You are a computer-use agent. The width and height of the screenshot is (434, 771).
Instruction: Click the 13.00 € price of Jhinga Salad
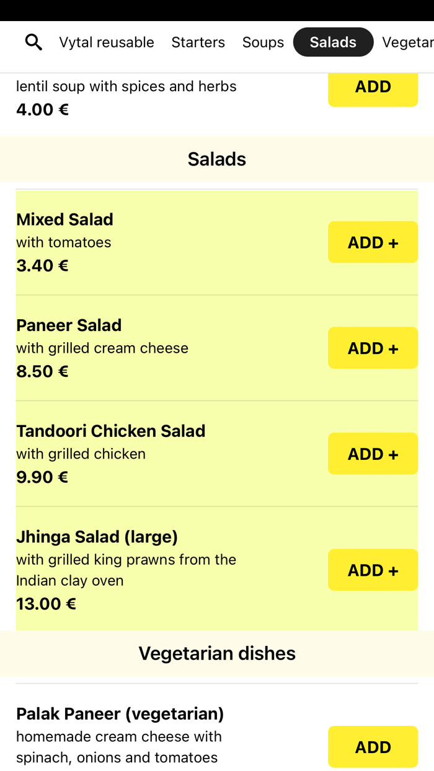46,603
